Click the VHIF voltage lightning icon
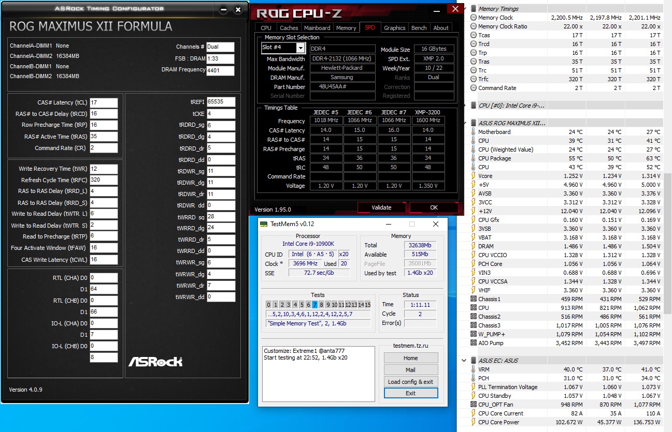The image size is (672, 432). coord(474,290)
